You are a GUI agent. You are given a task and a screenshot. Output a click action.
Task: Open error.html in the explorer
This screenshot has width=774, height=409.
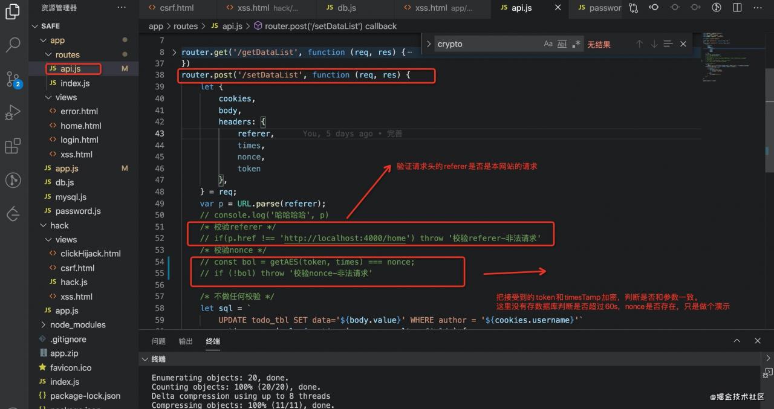click(x=79, y=111)
